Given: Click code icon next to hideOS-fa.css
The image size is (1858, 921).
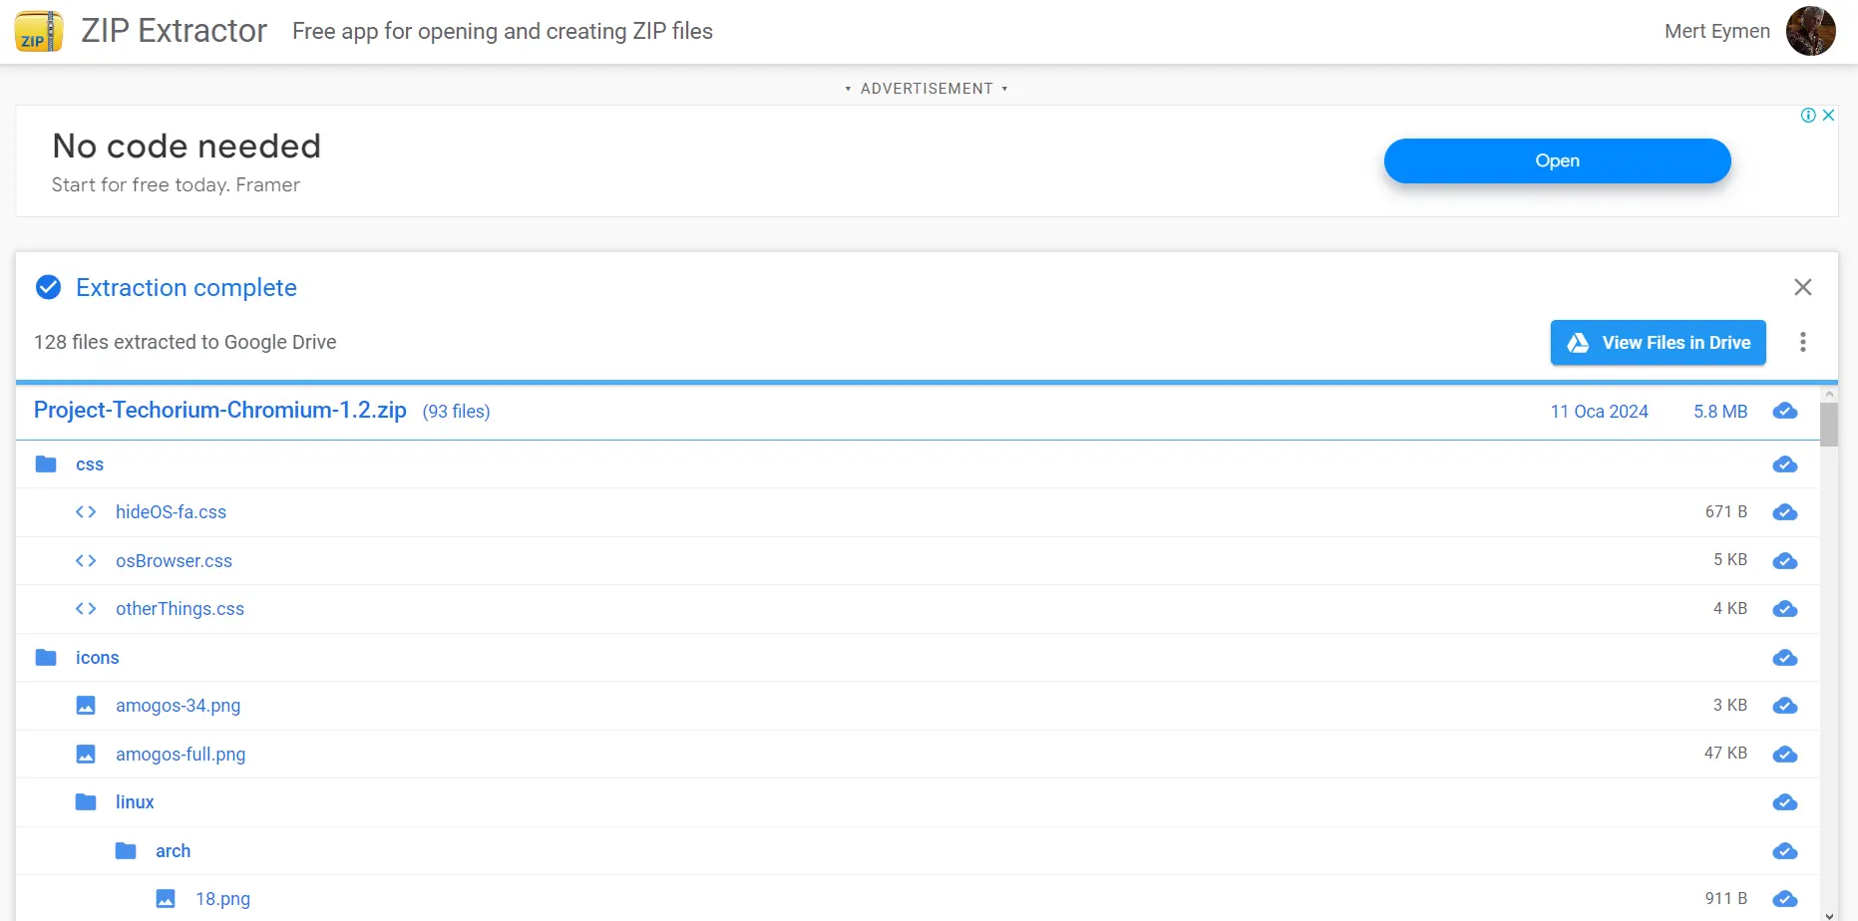Looking at the screenshot, I should tap(86, 512).
